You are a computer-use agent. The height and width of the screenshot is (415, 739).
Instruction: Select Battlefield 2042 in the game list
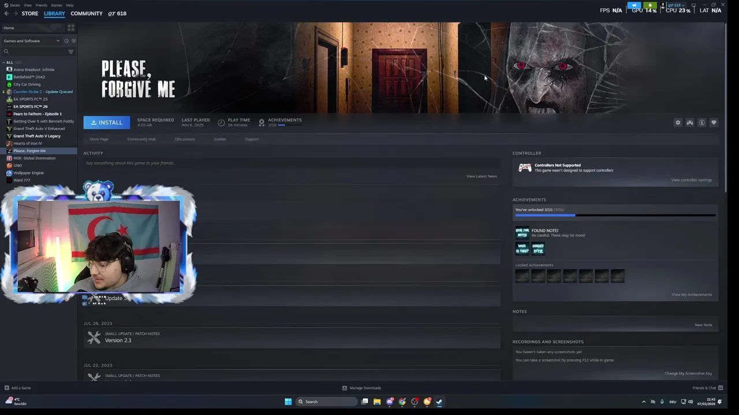[29, 77]
